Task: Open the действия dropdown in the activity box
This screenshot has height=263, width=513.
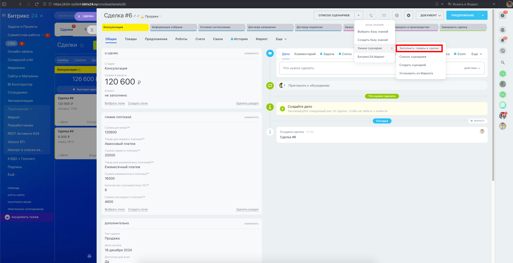Action: click(x=472, y=68)
